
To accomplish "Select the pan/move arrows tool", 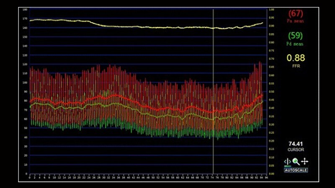I will click(305, 161).
